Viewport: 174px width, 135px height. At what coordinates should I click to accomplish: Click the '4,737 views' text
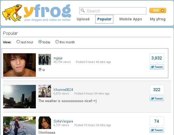61,125
